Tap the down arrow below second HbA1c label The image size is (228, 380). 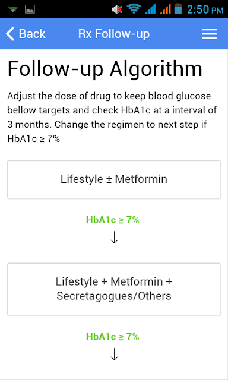tap(114, 354)
